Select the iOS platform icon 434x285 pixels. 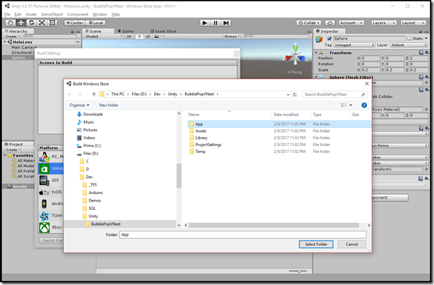pyautogui.click(x=45, y=181)
